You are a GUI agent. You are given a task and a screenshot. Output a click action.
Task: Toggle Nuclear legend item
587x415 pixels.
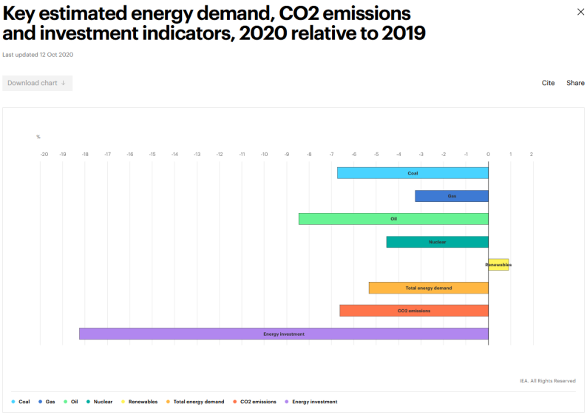click(99, 402)
